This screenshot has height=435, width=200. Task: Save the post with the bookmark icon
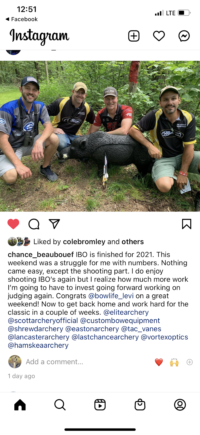click(x=187, y=224)
